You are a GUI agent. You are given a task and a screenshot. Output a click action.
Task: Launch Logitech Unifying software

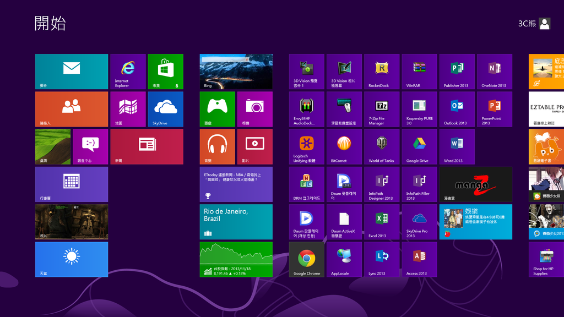(x=306, y=146)
